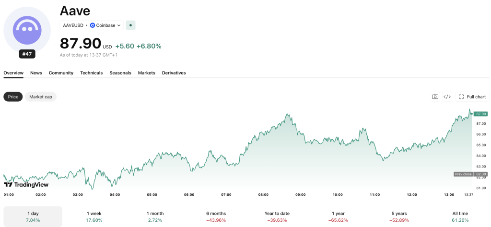This screenshot has height=227, width=491.
Task: Select Year to date range
Action: (277, 216)
